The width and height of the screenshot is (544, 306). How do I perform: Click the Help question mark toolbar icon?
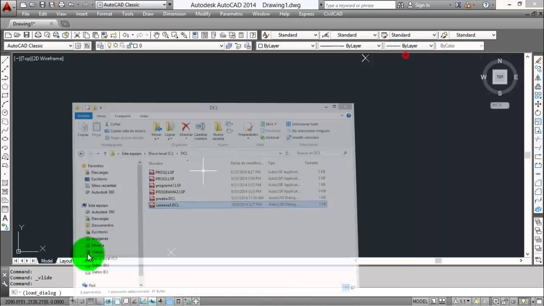253,35
